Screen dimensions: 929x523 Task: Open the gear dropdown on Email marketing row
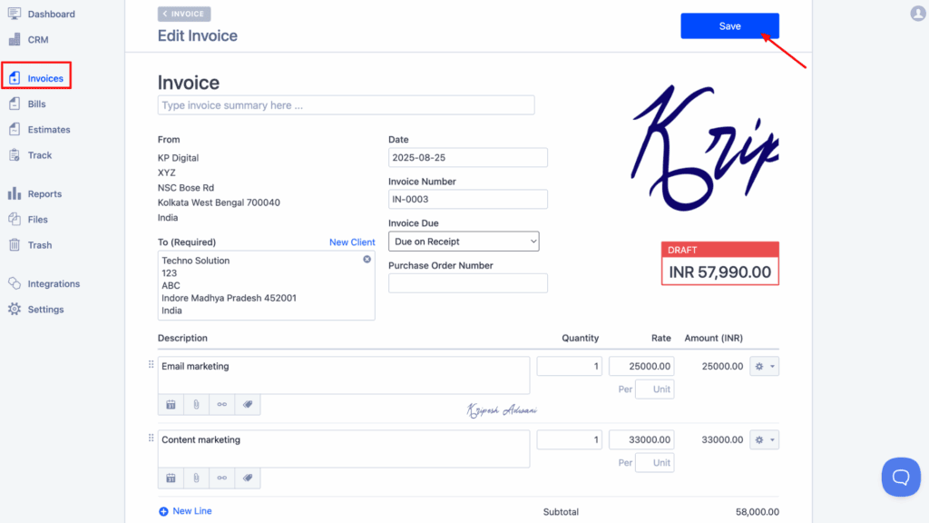pyautogui.click(x=762, y=366)
